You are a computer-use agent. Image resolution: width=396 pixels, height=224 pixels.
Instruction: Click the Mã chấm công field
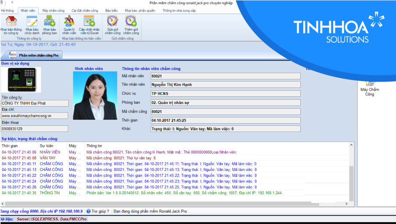(x=225, y=112)
